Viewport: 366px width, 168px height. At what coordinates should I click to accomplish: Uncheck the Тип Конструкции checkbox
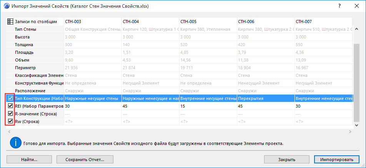coord(10,98)
